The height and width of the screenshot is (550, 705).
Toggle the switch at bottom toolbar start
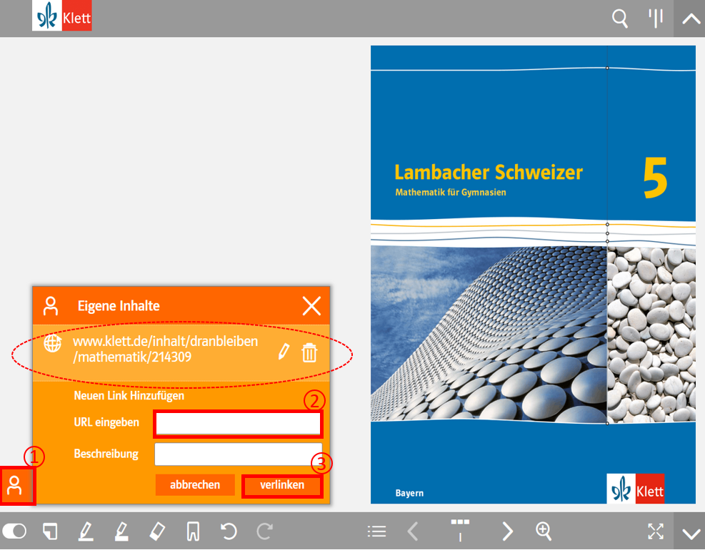tap(14, 531)
